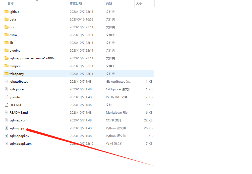The height and width of the screenshot is (174, 252).
Task: Click the thirdparty folder icon
Action: [x=7, y=74]
